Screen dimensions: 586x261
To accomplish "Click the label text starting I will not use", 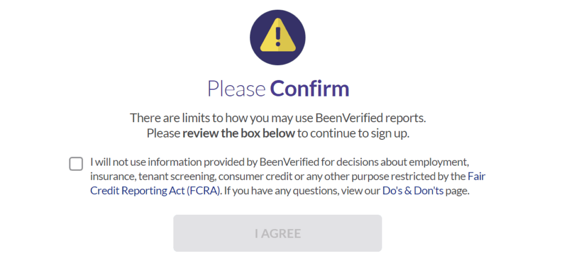I will [x=288, y=176].
